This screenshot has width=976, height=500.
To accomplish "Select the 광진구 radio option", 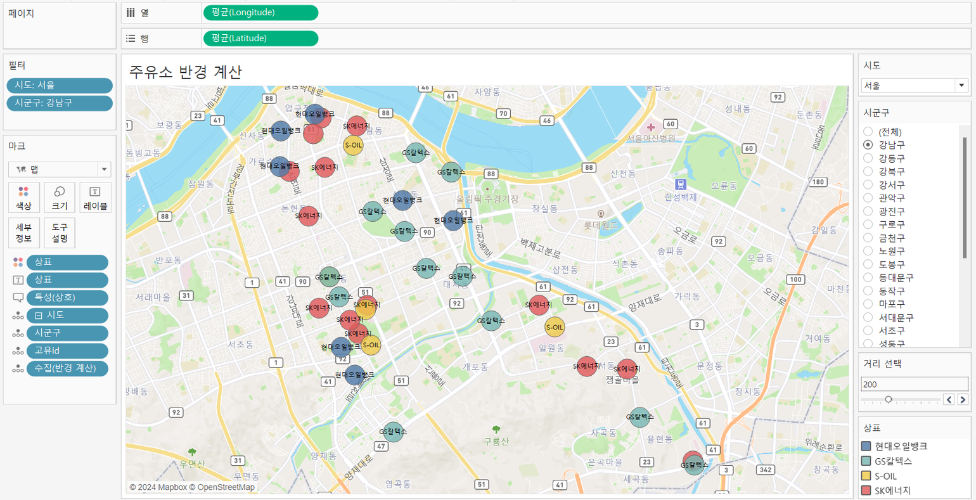I will (x=868, y=212).
